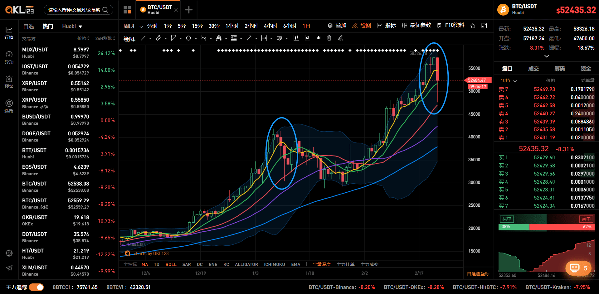Viewport: 599px width, 294px height.
Task: Select the range measure drawing tool
Action: tap(264, 38)
